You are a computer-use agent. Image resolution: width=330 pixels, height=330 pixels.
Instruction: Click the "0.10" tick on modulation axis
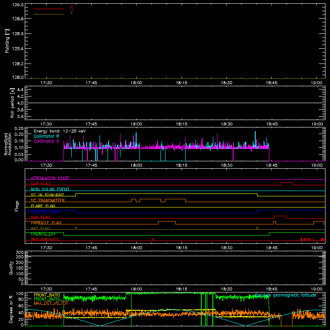pos(19,148)
